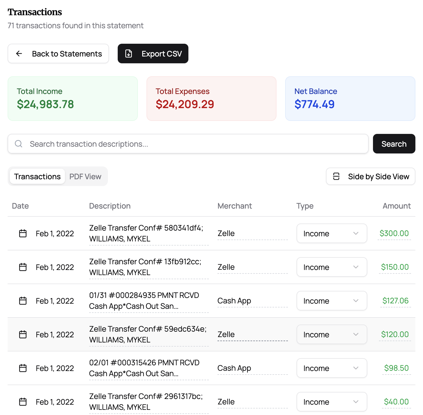The width and height of the screenshot is (423, 415).
Task: Open Income type dropdown for $40.00 row
Action: coord(332,402)
